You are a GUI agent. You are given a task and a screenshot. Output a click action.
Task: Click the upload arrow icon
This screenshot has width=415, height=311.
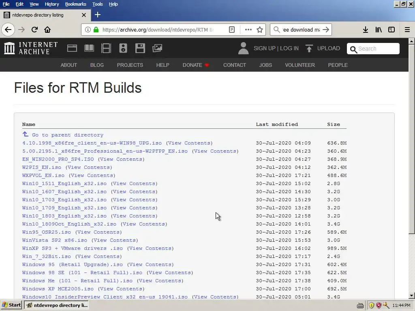(309, 48)
